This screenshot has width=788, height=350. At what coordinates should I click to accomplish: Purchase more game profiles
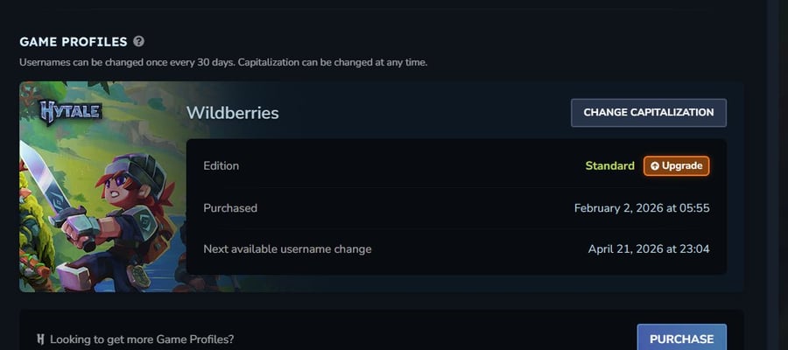point(681,339)
